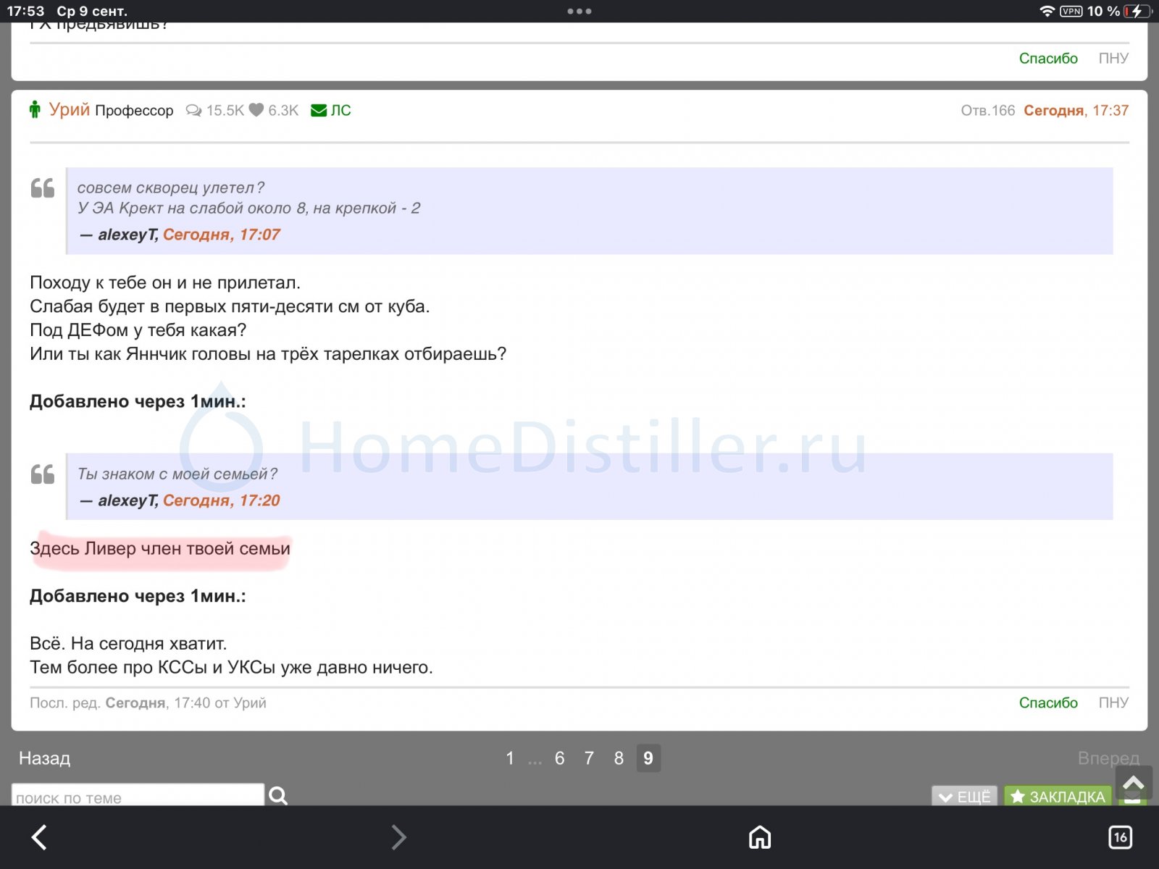The image size is (1159, 869).
Task: Focus the поиск по теме field
Action: (138, 795)
